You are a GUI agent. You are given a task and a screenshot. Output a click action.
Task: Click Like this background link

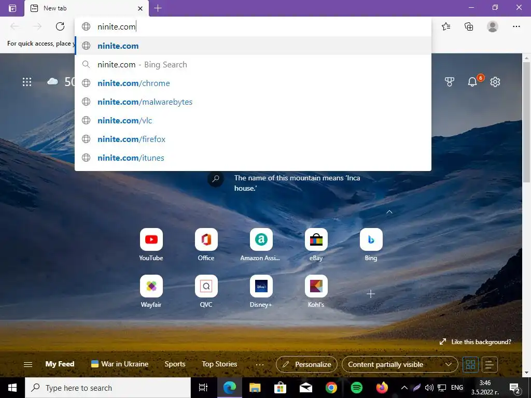click(x=475, y=342)
